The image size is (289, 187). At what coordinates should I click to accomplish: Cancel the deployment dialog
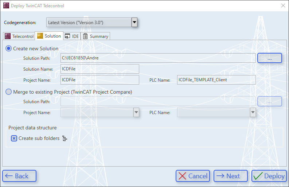(193, 176)
